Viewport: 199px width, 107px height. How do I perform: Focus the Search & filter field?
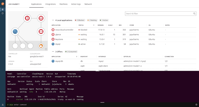[x=161, y=14]
